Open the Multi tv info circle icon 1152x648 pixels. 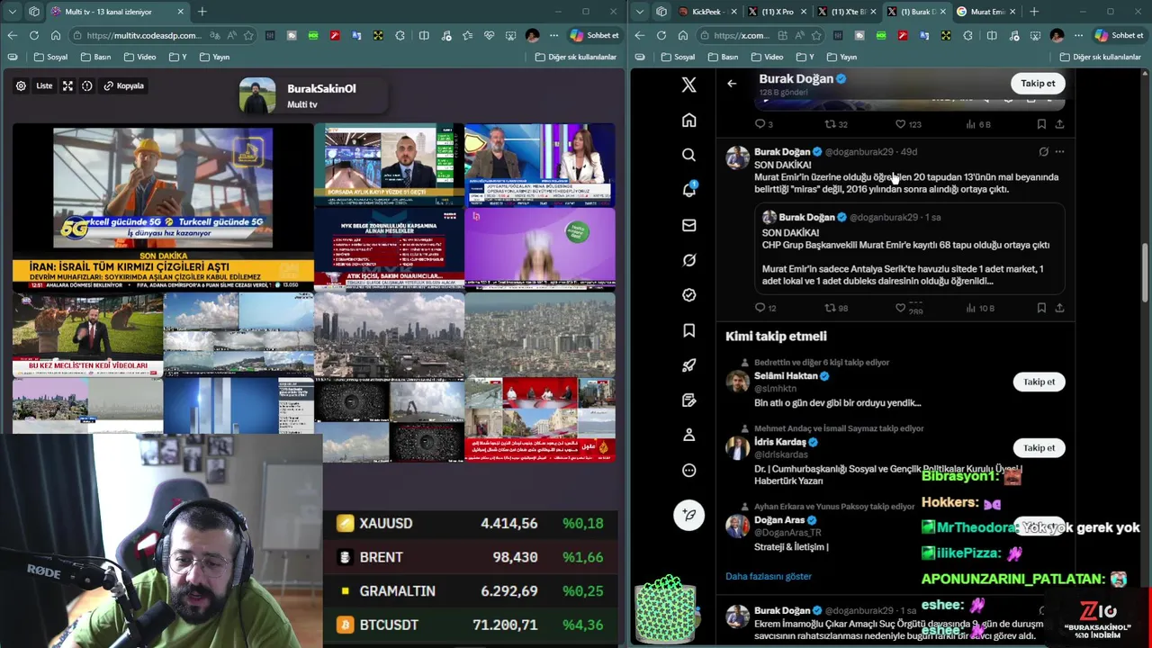pos(87,85)
